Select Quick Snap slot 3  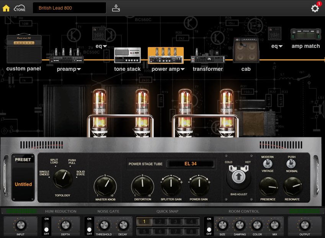(176, 222)
